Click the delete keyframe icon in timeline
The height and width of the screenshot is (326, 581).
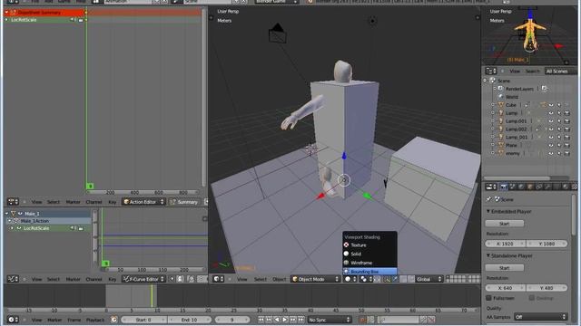click(432, 320)
